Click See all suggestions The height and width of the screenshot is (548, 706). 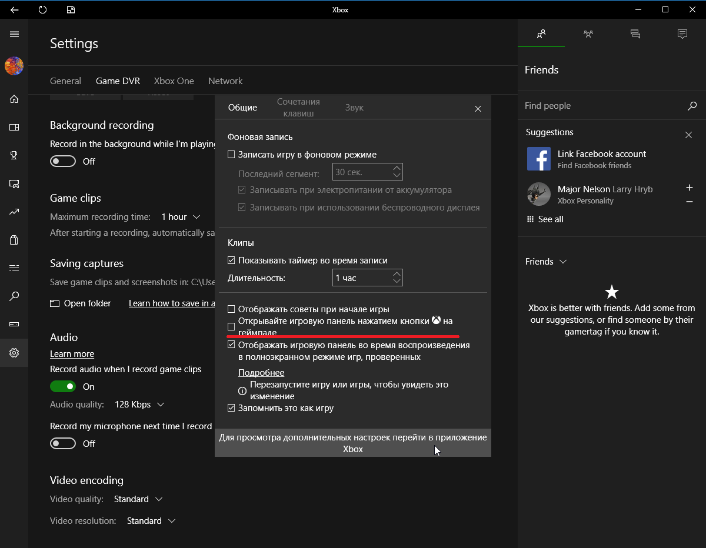point(545,219)
